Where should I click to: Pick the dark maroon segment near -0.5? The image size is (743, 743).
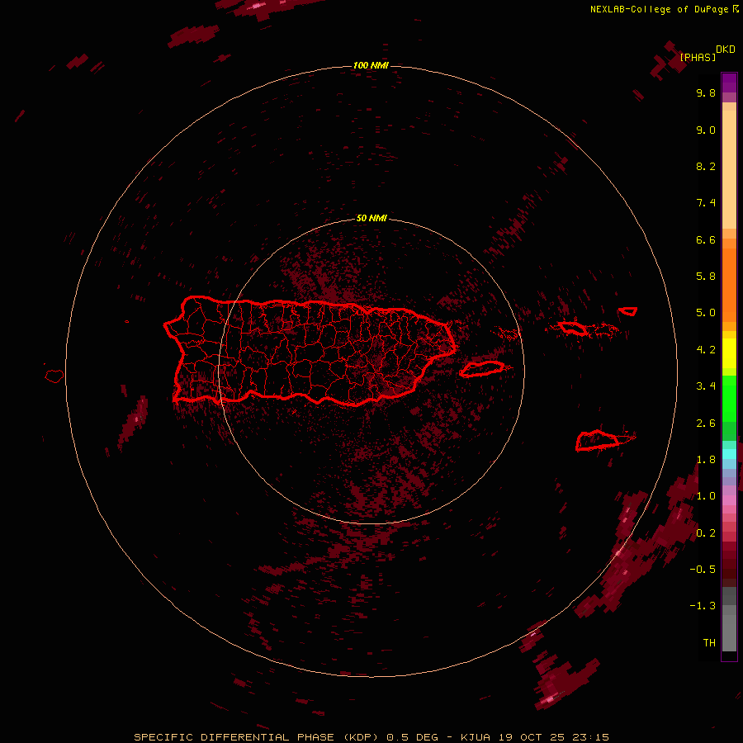[729, 569]
